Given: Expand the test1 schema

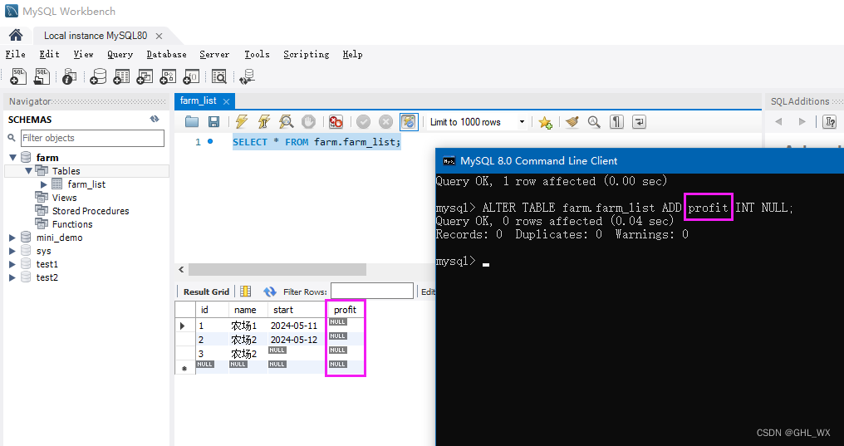Looking at the screenshot, I should click(x=12, y=264).
